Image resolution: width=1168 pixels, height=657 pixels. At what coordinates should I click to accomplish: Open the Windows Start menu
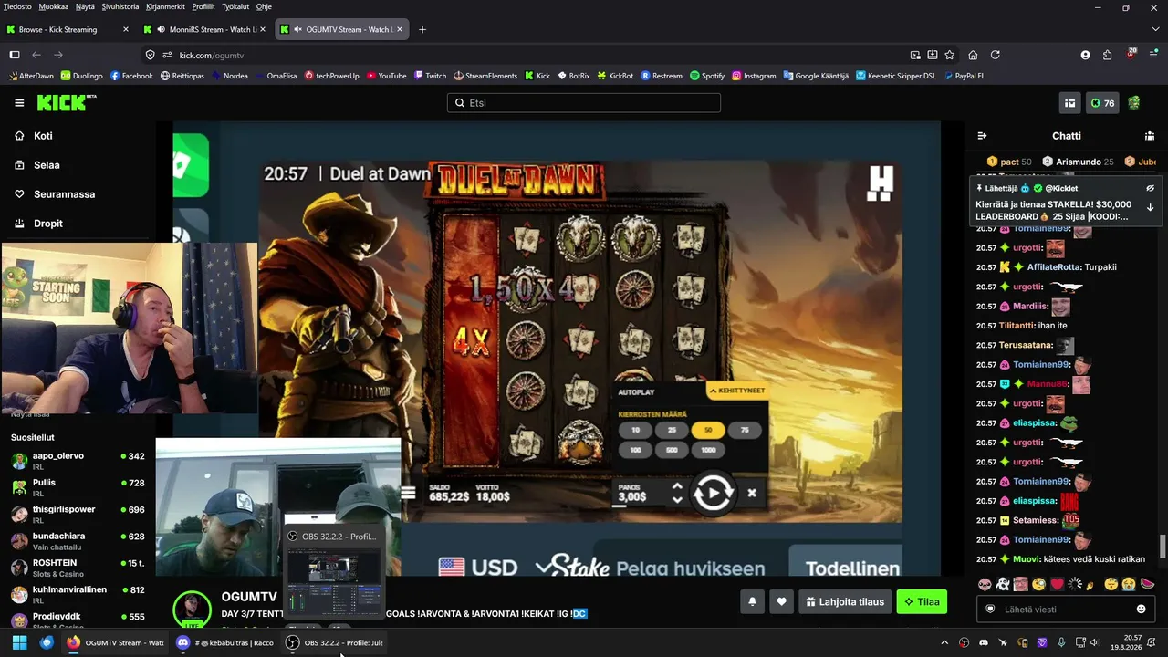[x=19, y=642]
